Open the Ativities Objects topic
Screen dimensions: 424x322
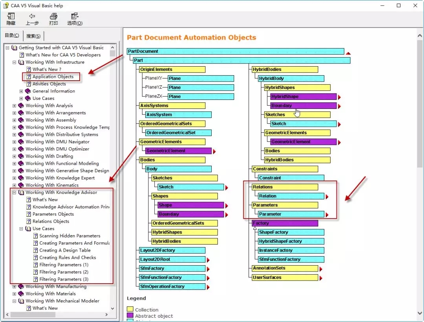click(x=49, y=84)
